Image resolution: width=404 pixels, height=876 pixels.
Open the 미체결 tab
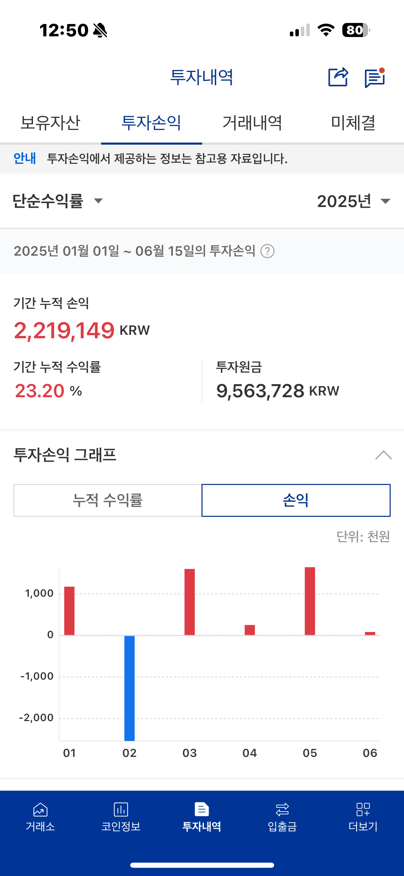pyautogui.click(x=353, y=123)
